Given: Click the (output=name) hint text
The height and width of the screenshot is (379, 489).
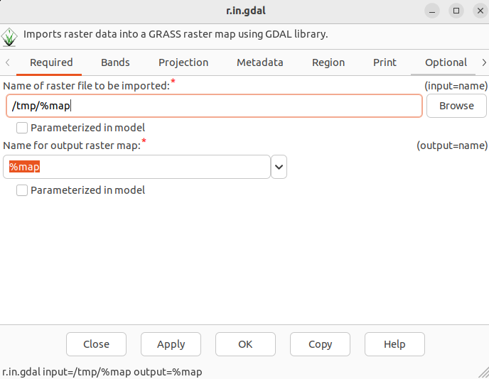Looking at the screenshot, I should tap(452, 145).
